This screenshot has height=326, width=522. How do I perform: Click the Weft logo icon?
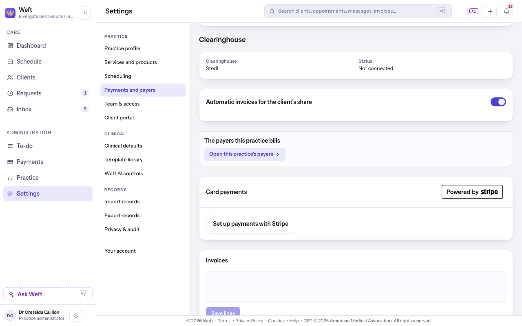[10, 13]
